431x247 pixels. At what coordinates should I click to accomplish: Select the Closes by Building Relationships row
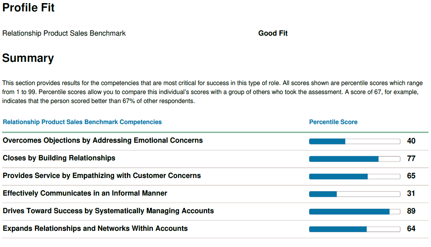click(215, 159)
